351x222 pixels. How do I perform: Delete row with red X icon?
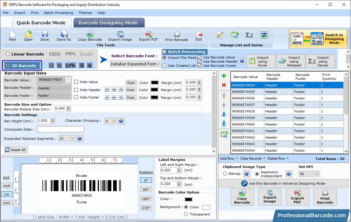tap(224, 85)
